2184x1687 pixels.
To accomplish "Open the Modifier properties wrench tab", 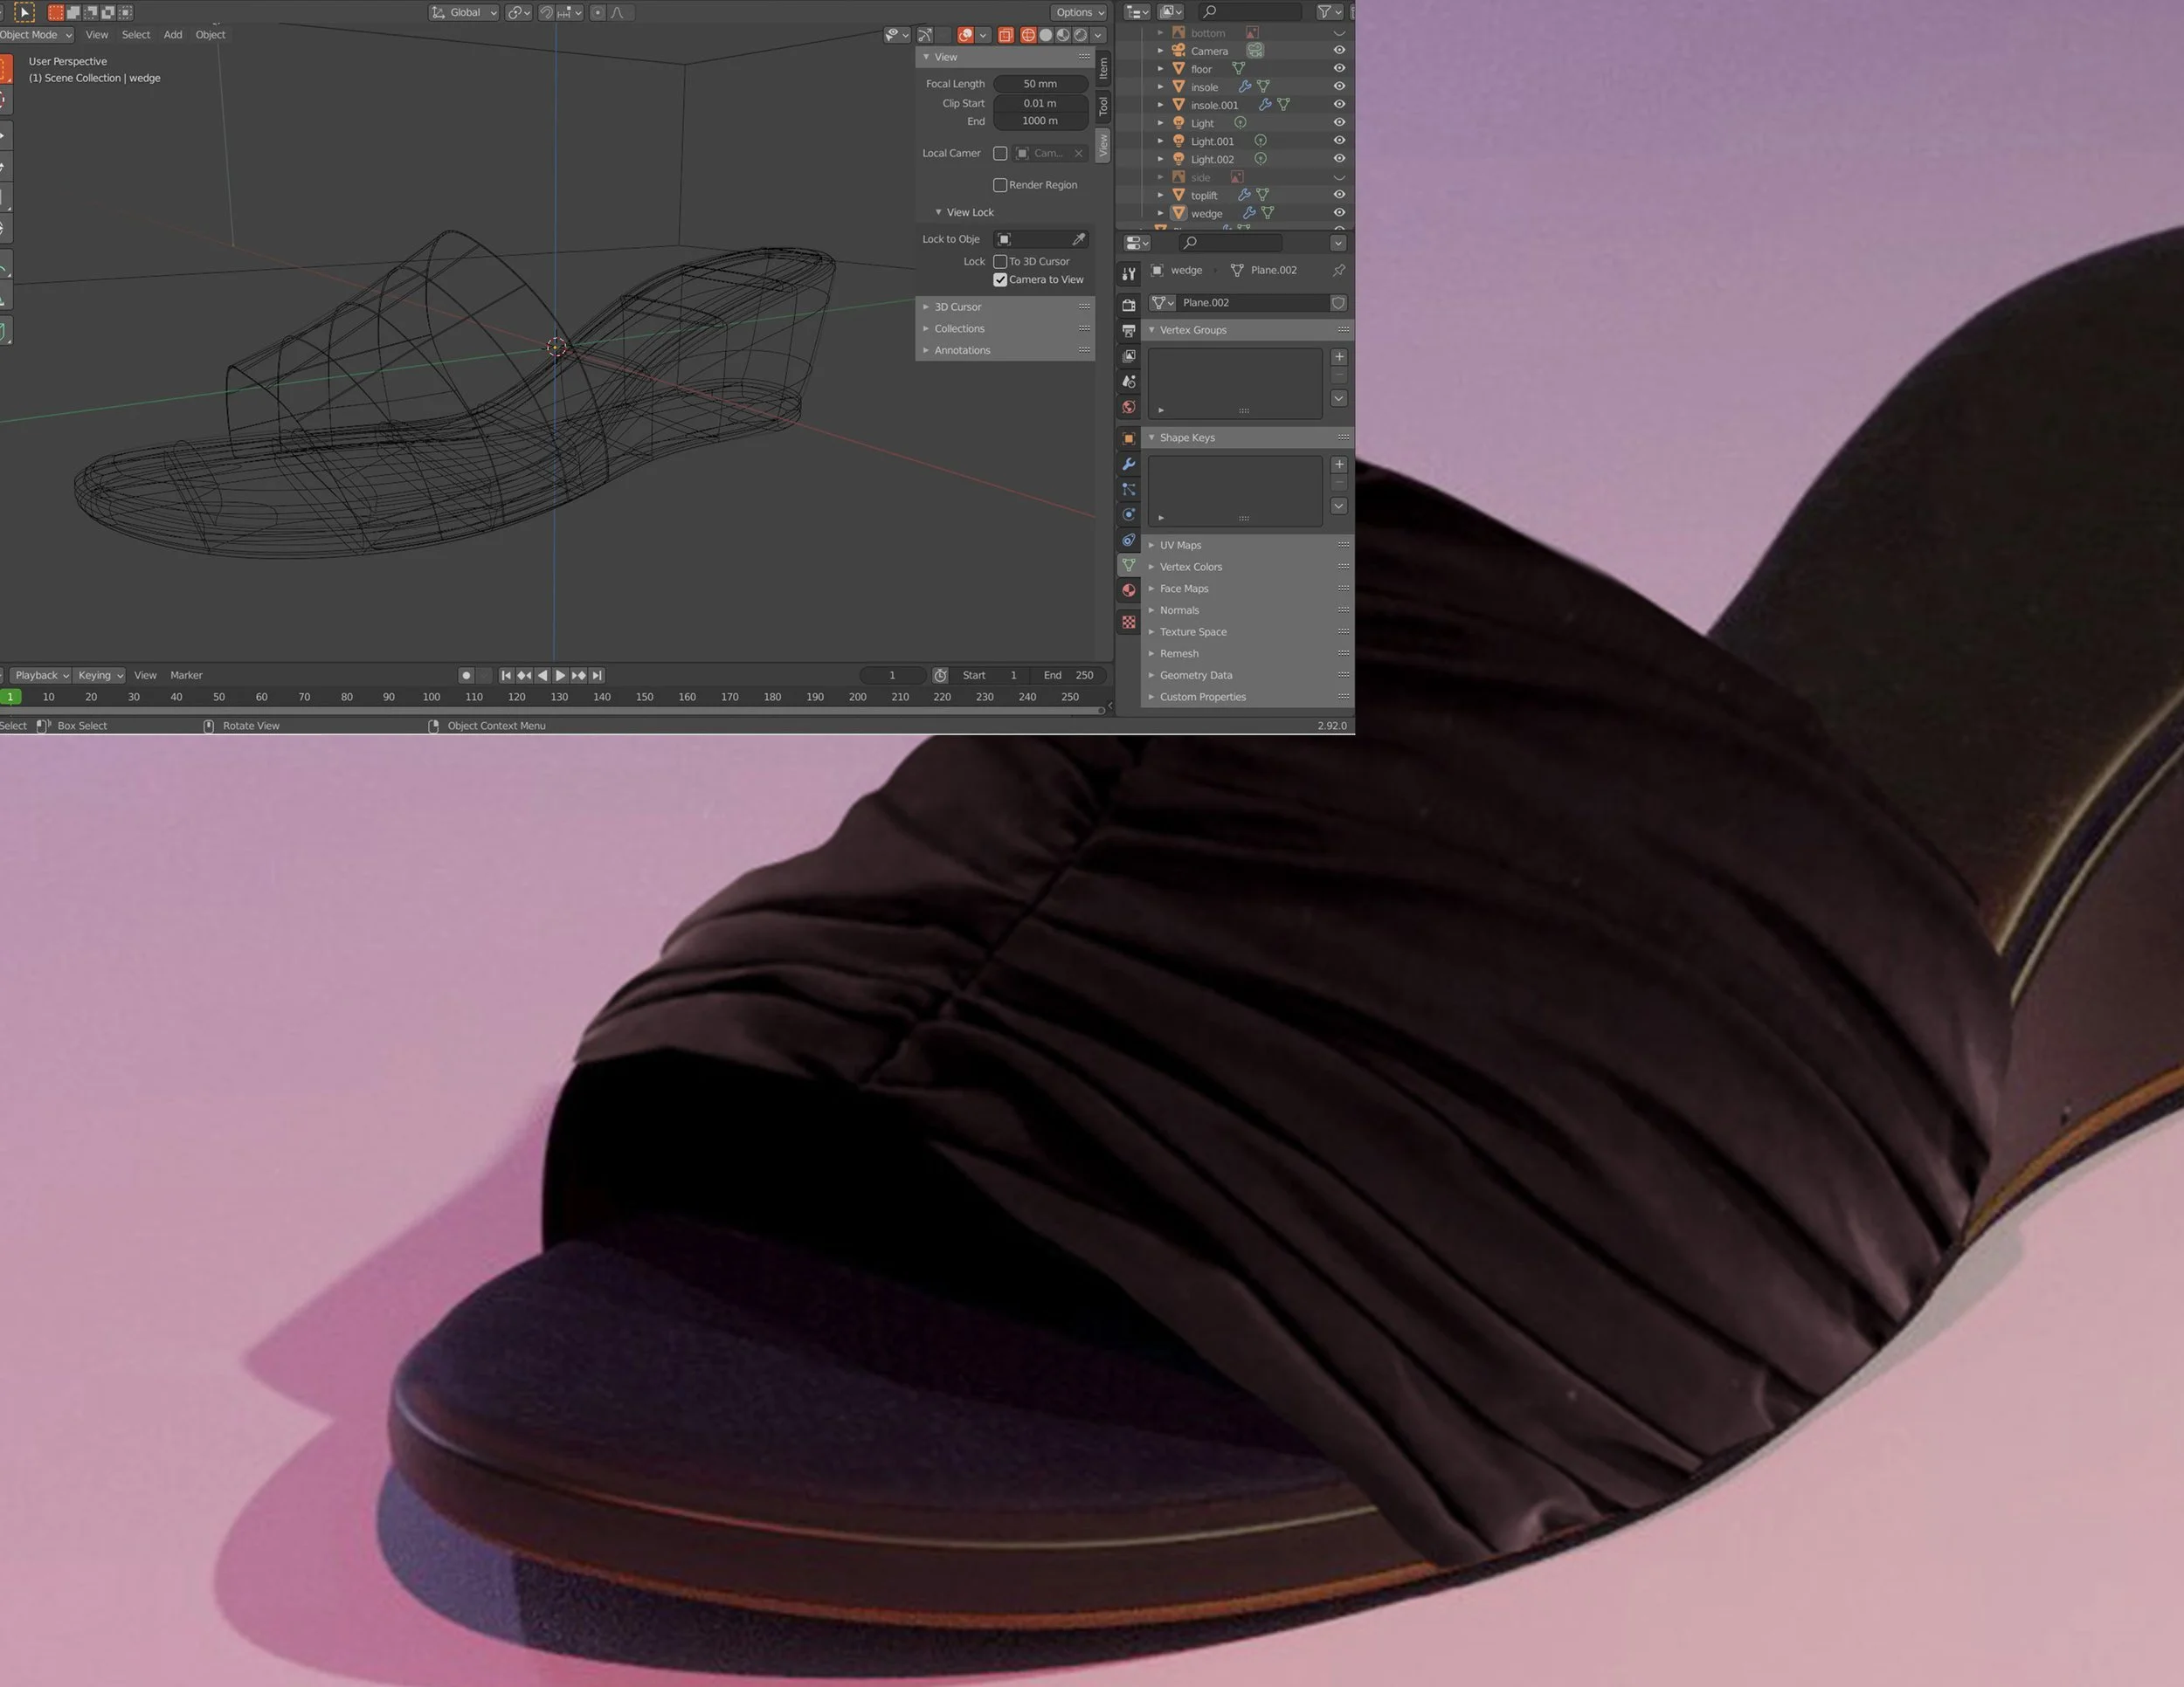I will coord(1128,464).
